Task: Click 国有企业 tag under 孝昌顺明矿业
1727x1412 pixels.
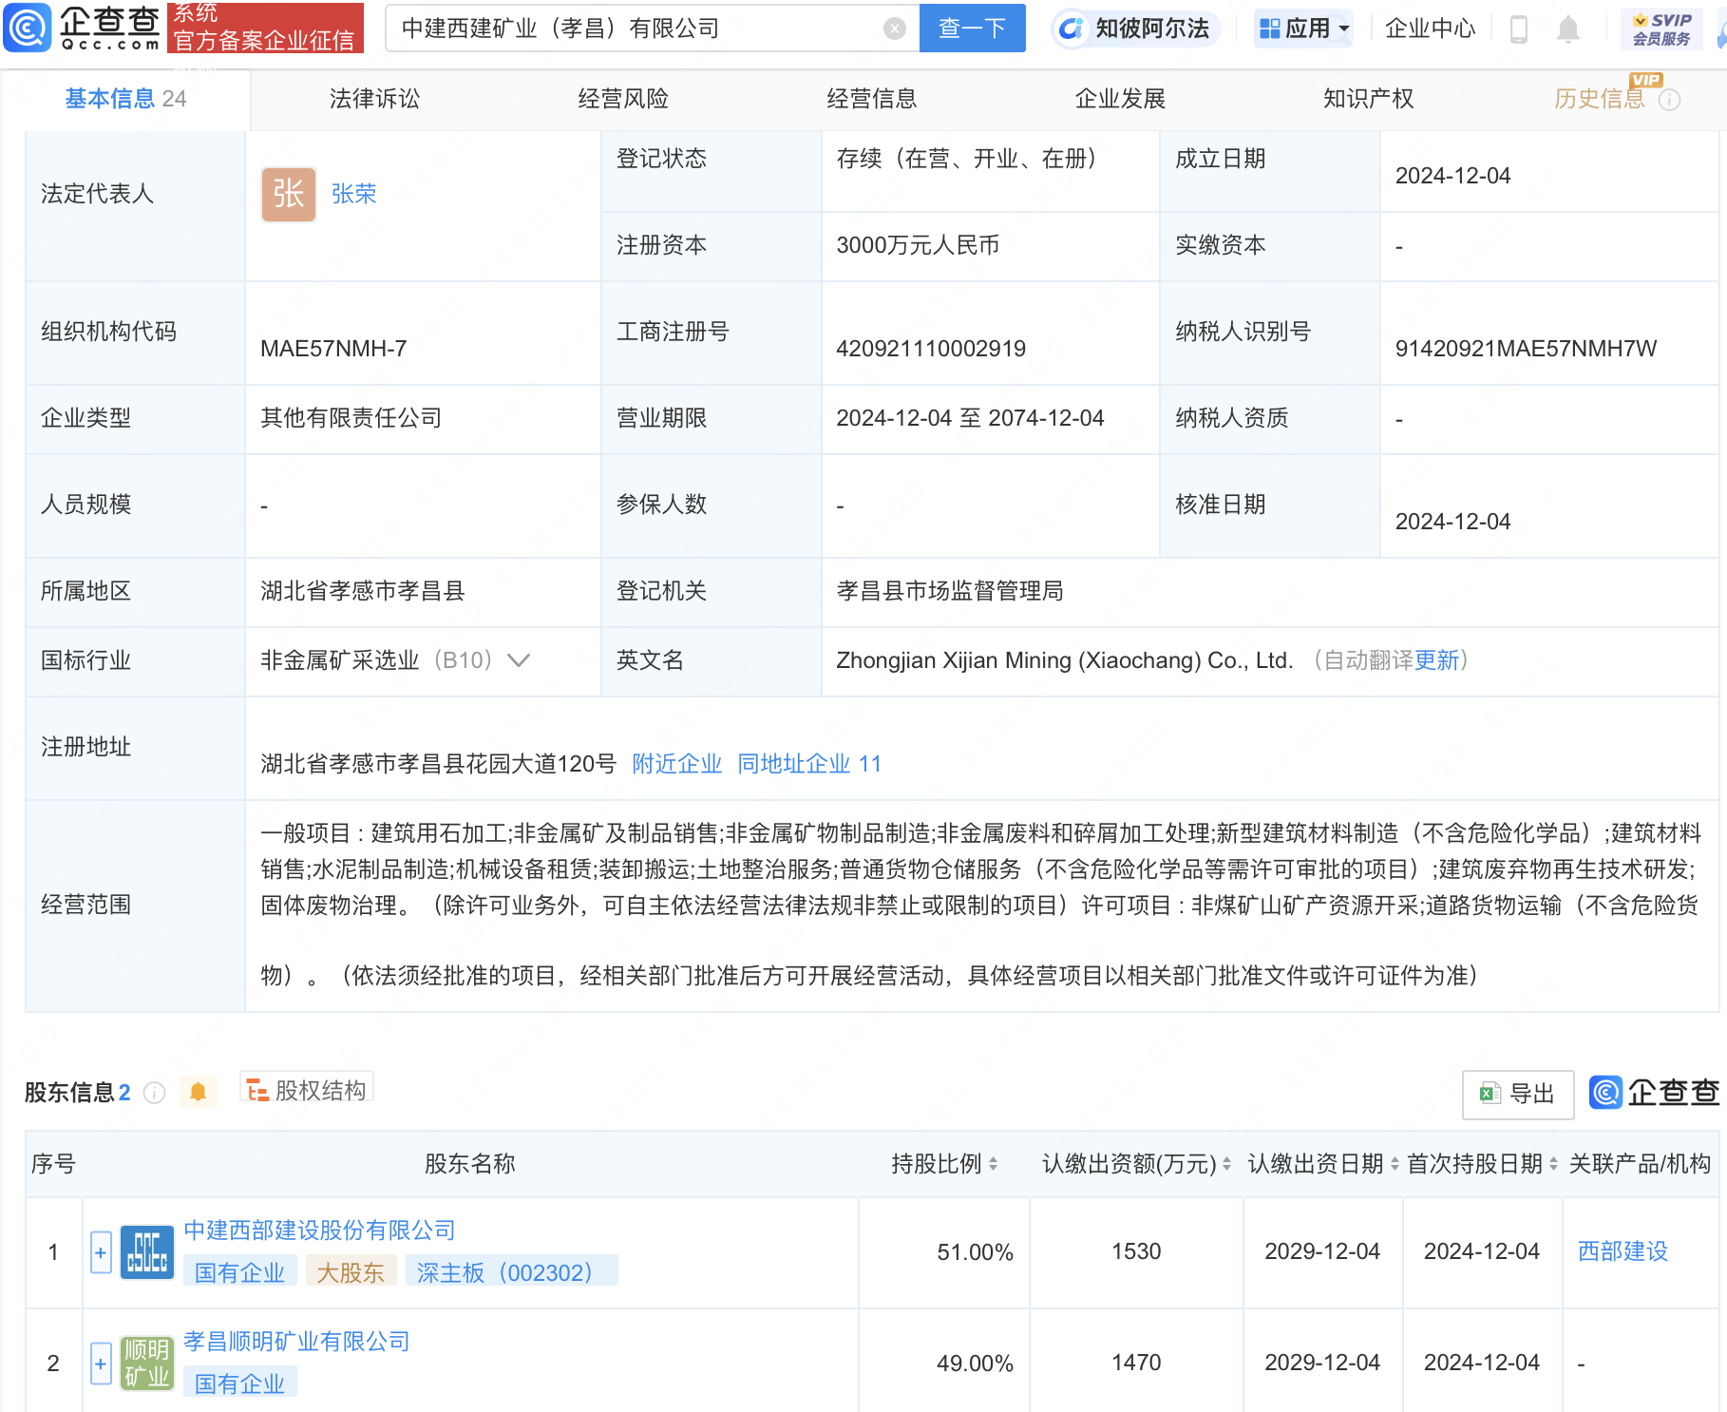Action: (x=240, y=1383)
